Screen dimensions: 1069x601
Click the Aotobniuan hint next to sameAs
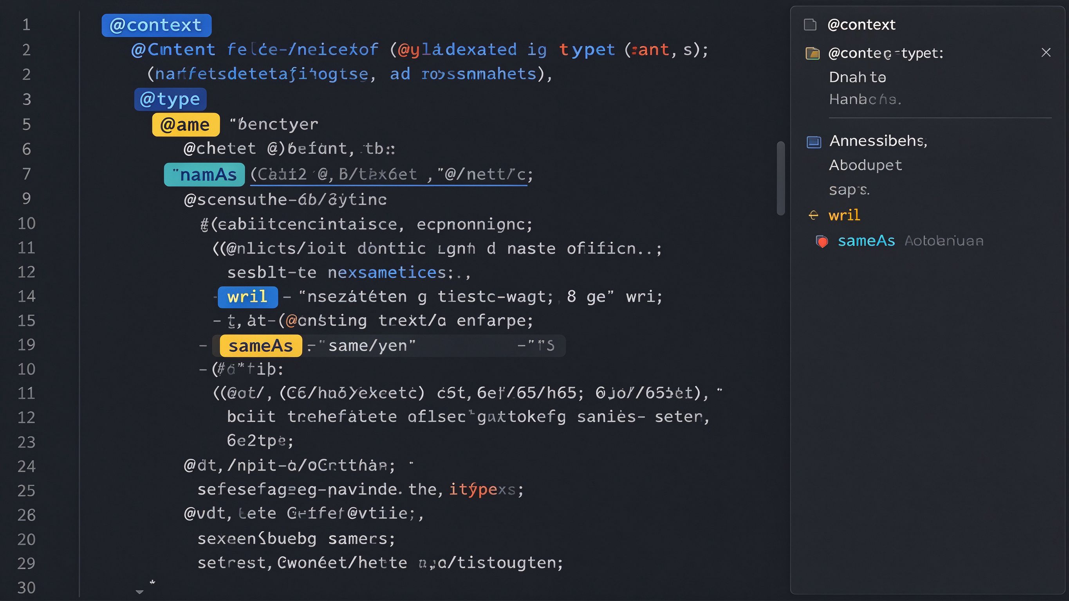coord(944,241)
